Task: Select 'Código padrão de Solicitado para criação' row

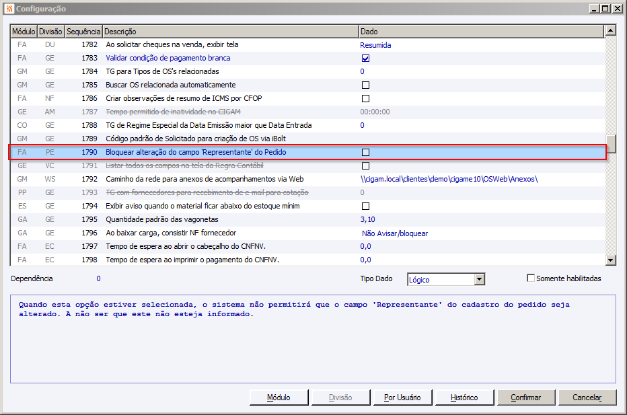Action: tap(307, 139)
